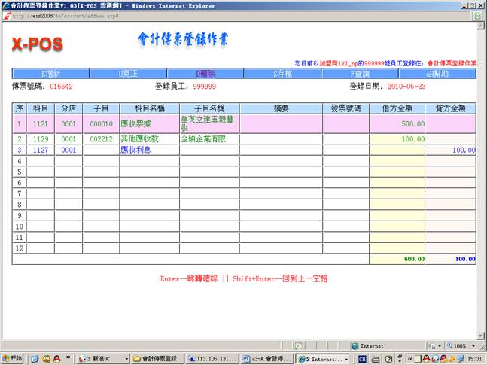Open the 100% zoom level dropdown

(460, 345)
